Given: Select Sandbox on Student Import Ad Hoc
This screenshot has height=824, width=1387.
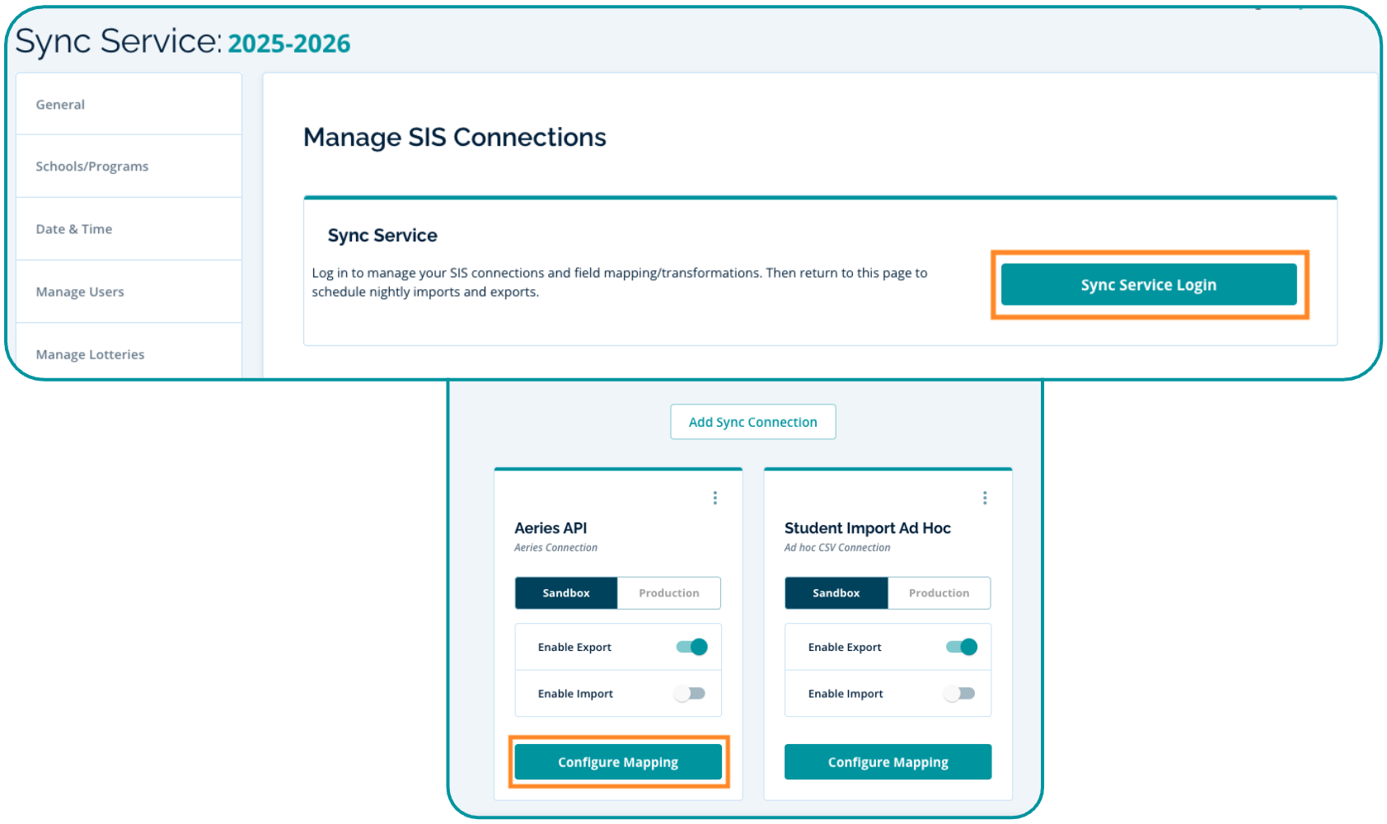Looking at the screenshot, I should pos(836,593).
